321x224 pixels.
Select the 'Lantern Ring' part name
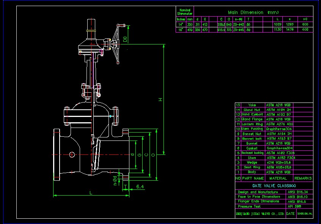point(252,124)
